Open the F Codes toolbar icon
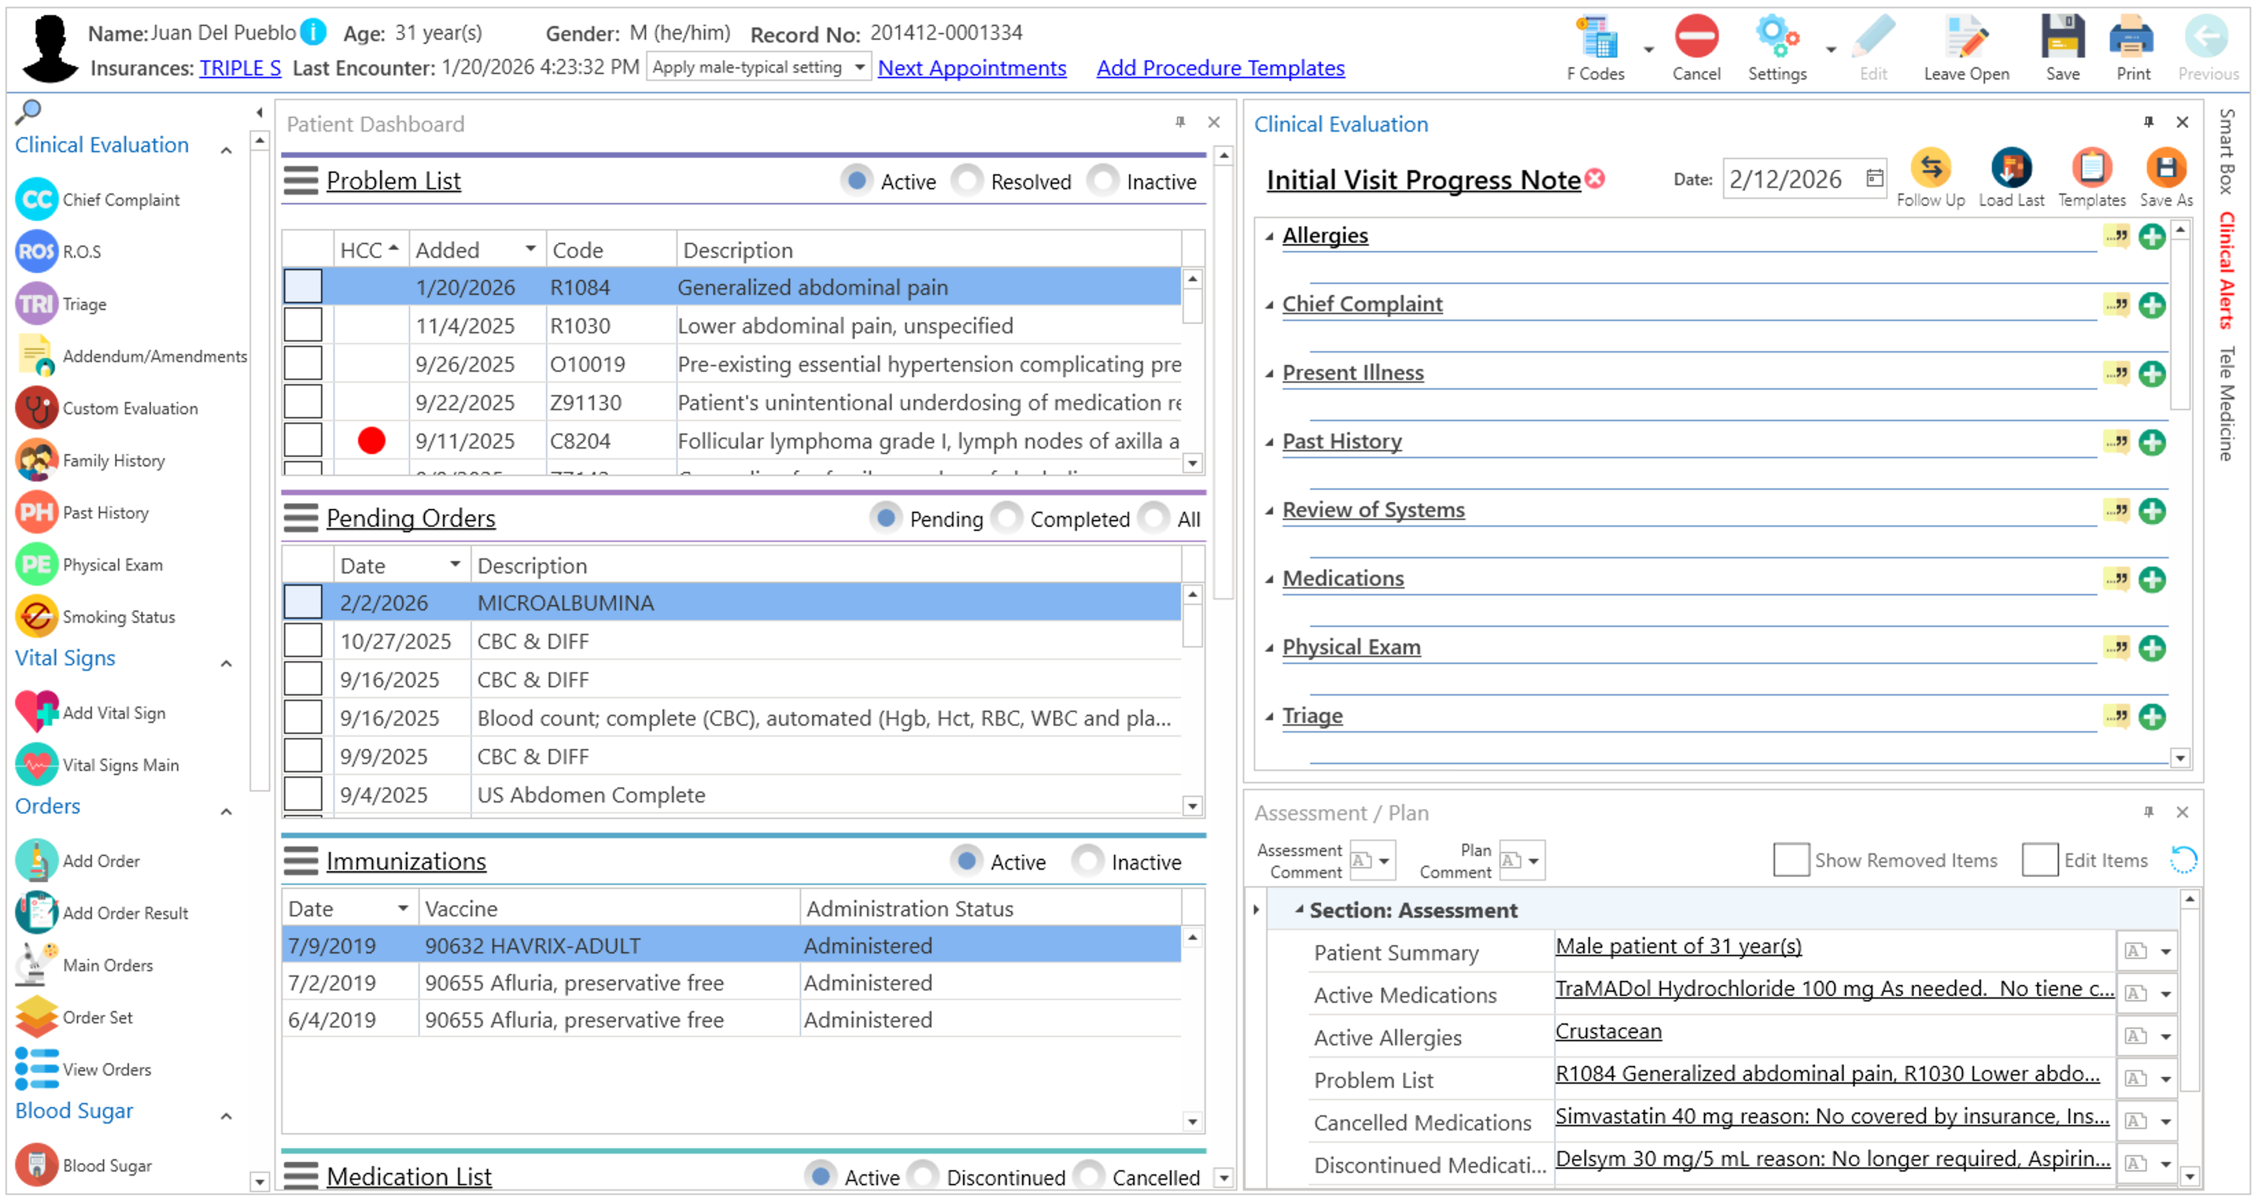This screenshot has width=2258, height=1199. pyautogui.click(x=1595, y=40)
